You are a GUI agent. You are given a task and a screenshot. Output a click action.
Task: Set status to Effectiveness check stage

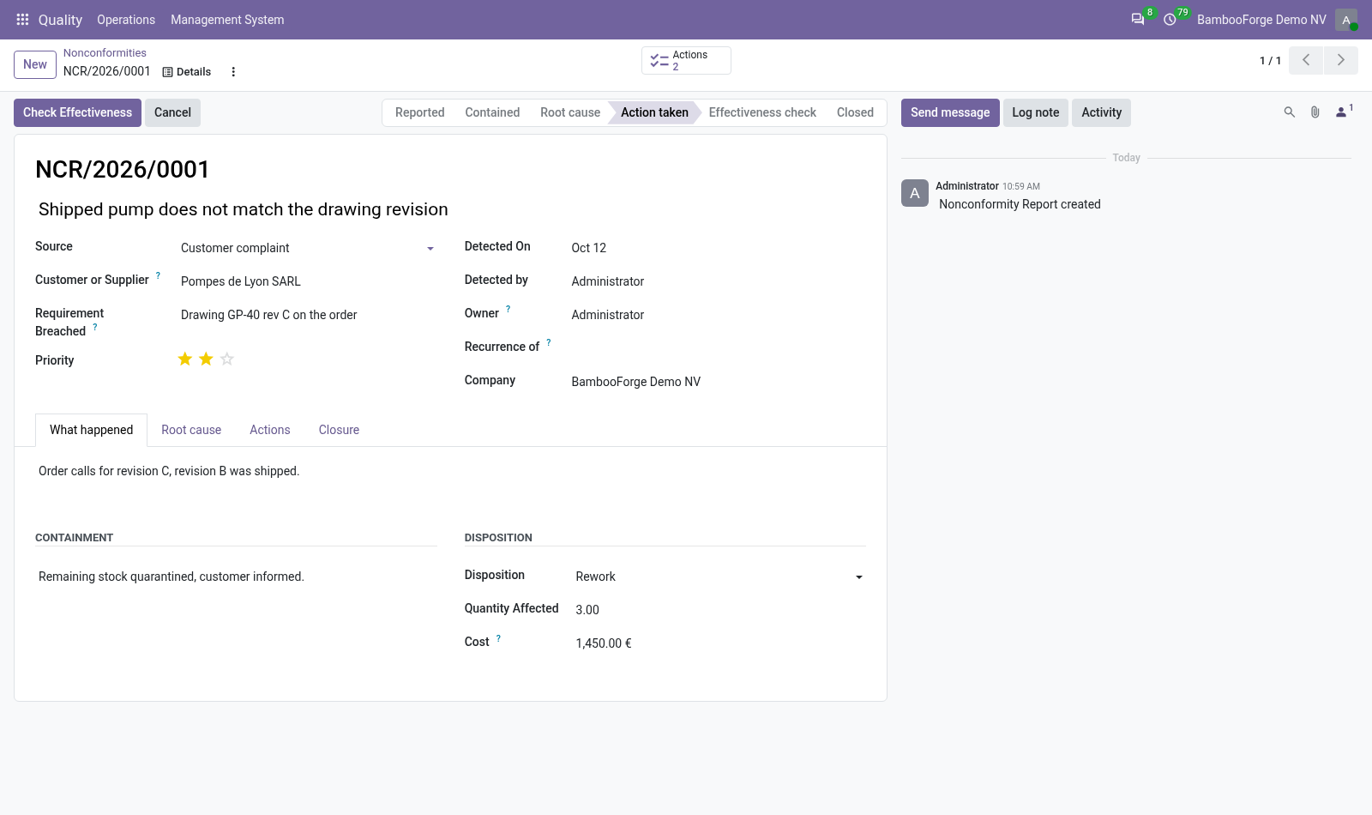click(x=762, y=112)
